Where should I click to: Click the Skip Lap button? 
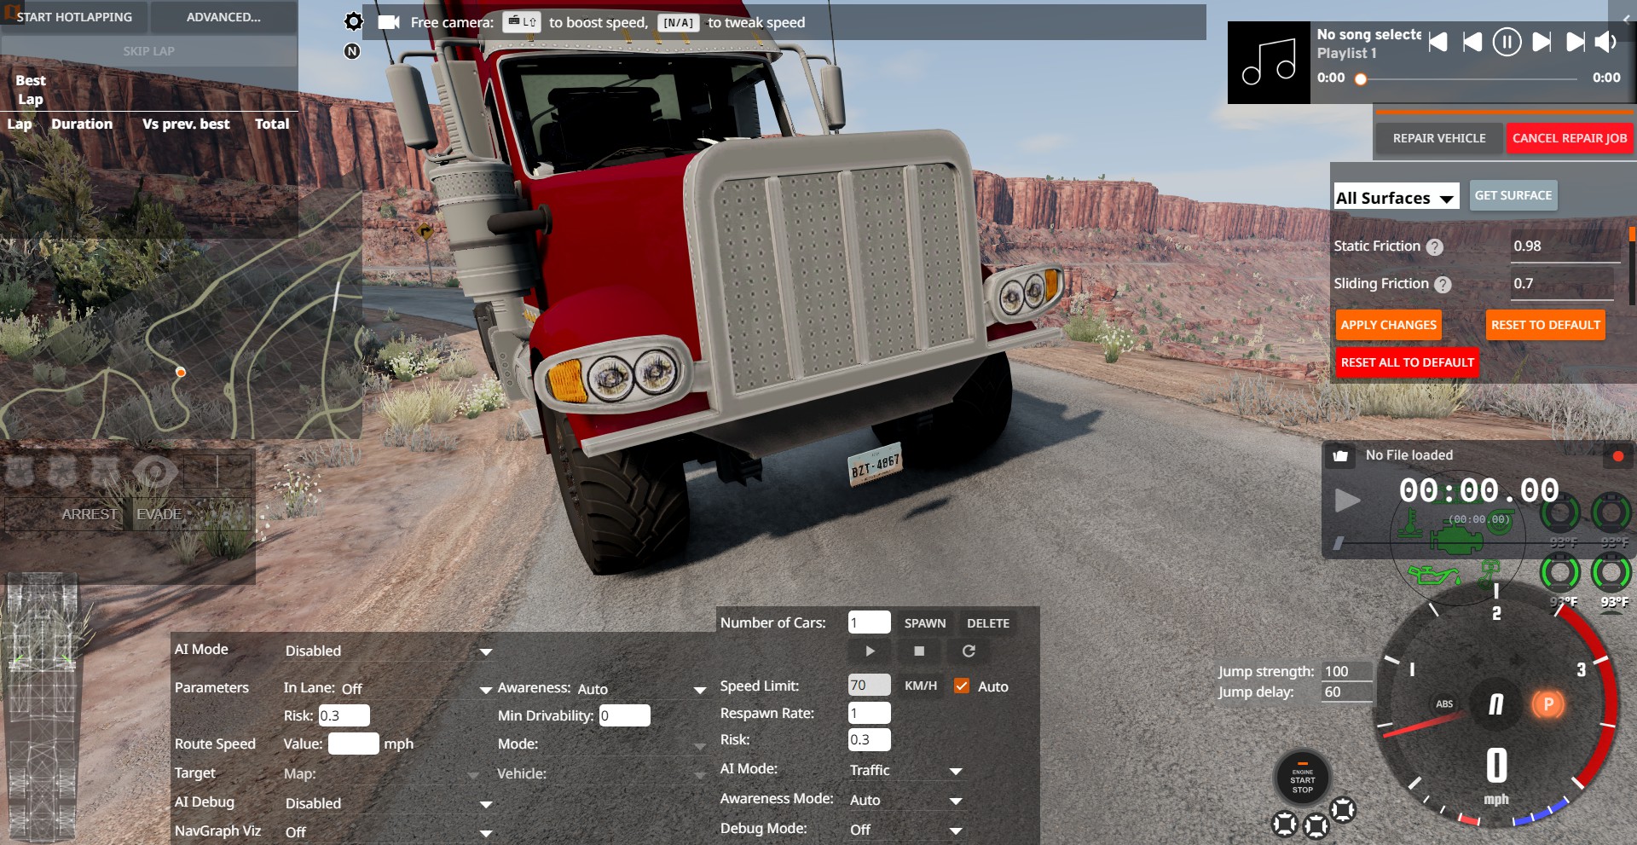149,51
